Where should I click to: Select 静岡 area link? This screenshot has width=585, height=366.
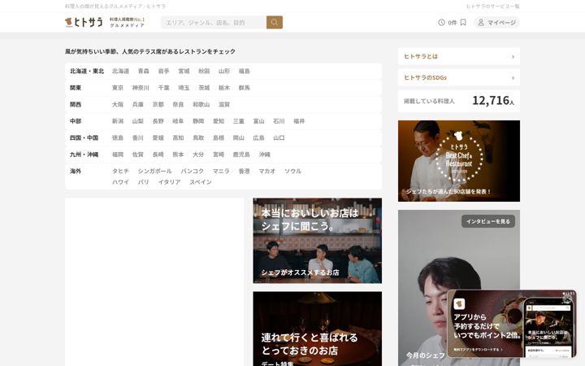(198, 121)
